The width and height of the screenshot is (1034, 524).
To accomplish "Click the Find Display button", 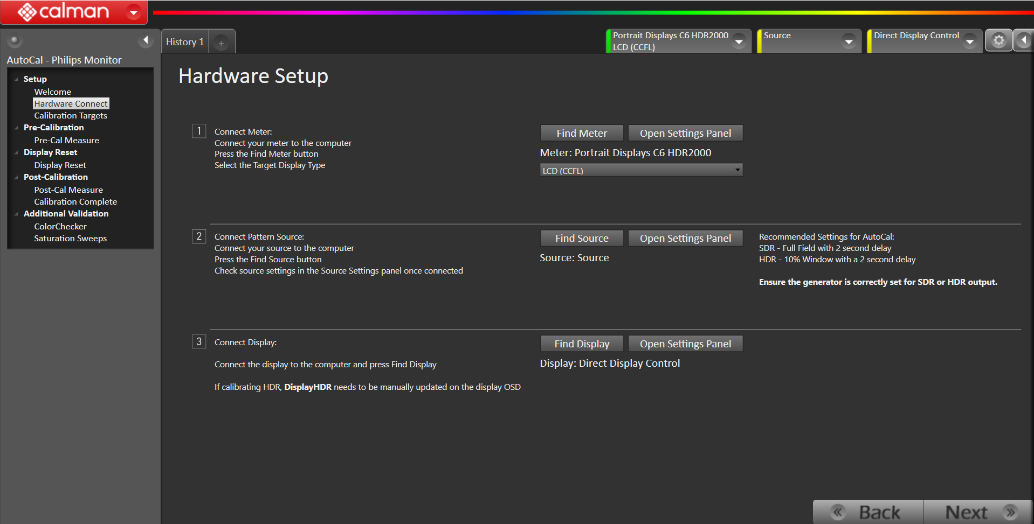I will click(582, 344).
